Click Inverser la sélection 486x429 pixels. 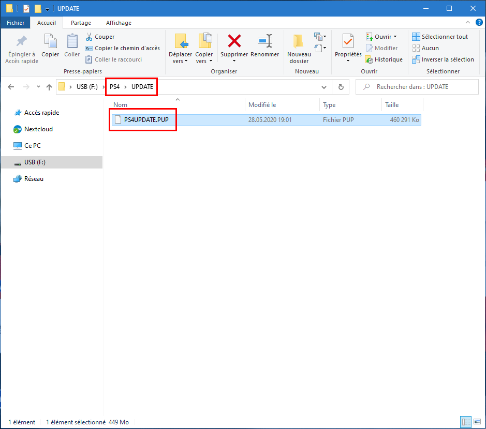[443, 59]
